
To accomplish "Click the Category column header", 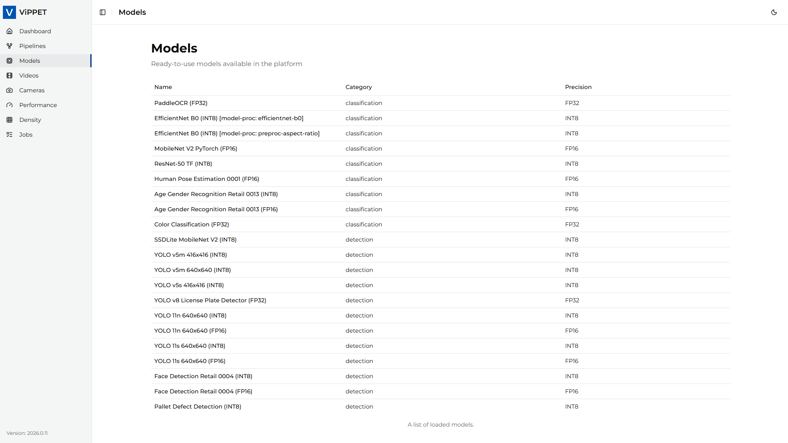I will (359, 87).
